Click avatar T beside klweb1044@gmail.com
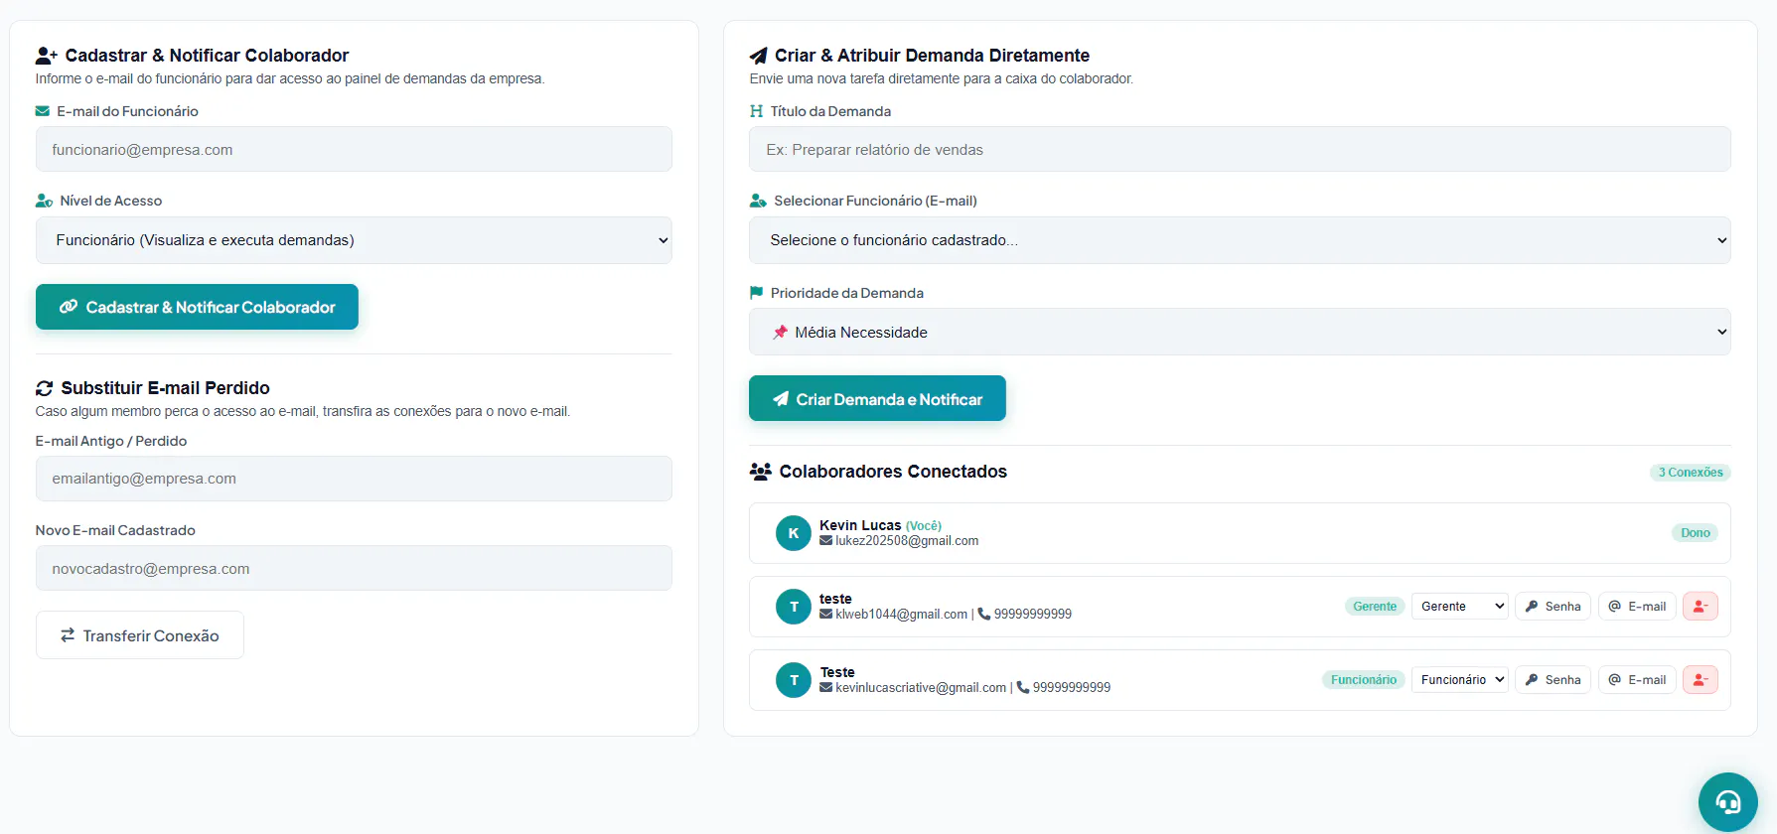Screen dimensions: 1777x834 [x=794, y=607]
